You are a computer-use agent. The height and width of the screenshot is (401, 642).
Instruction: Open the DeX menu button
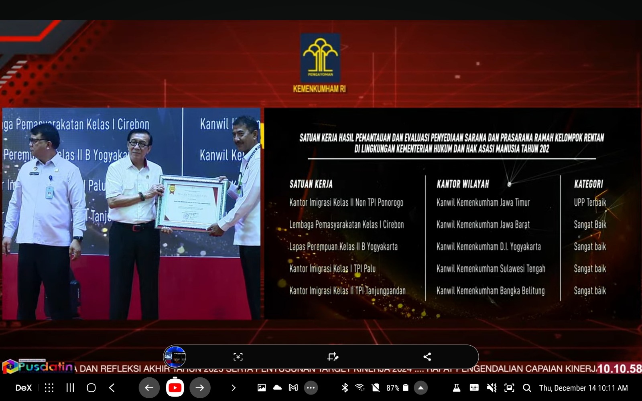click(23, 388)
